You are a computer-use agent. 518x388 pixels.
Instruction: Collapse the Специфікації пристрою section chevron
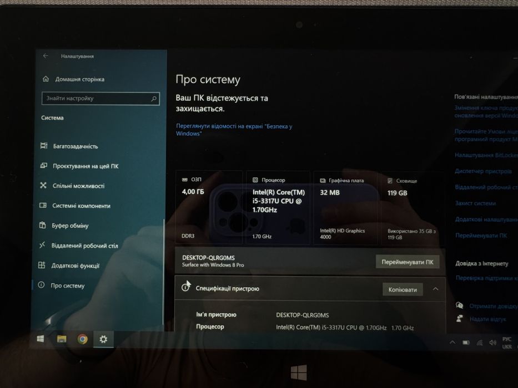436,289
